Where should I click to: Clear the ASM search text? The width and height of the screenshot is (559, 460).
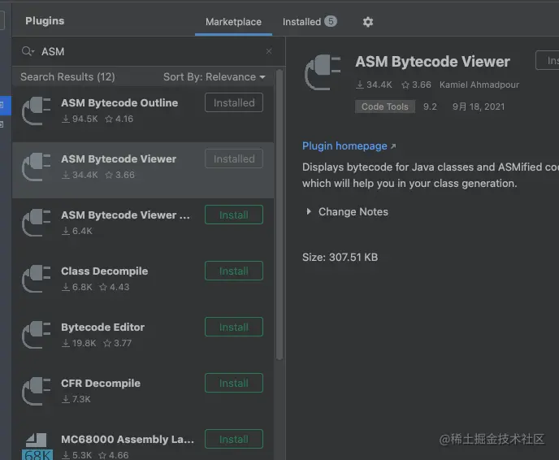pyautogui.click(x=269, y=51)
